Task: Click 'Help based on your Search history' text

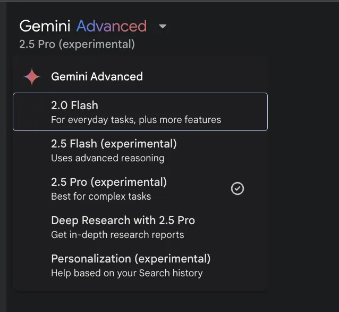Action: (127, 273)
